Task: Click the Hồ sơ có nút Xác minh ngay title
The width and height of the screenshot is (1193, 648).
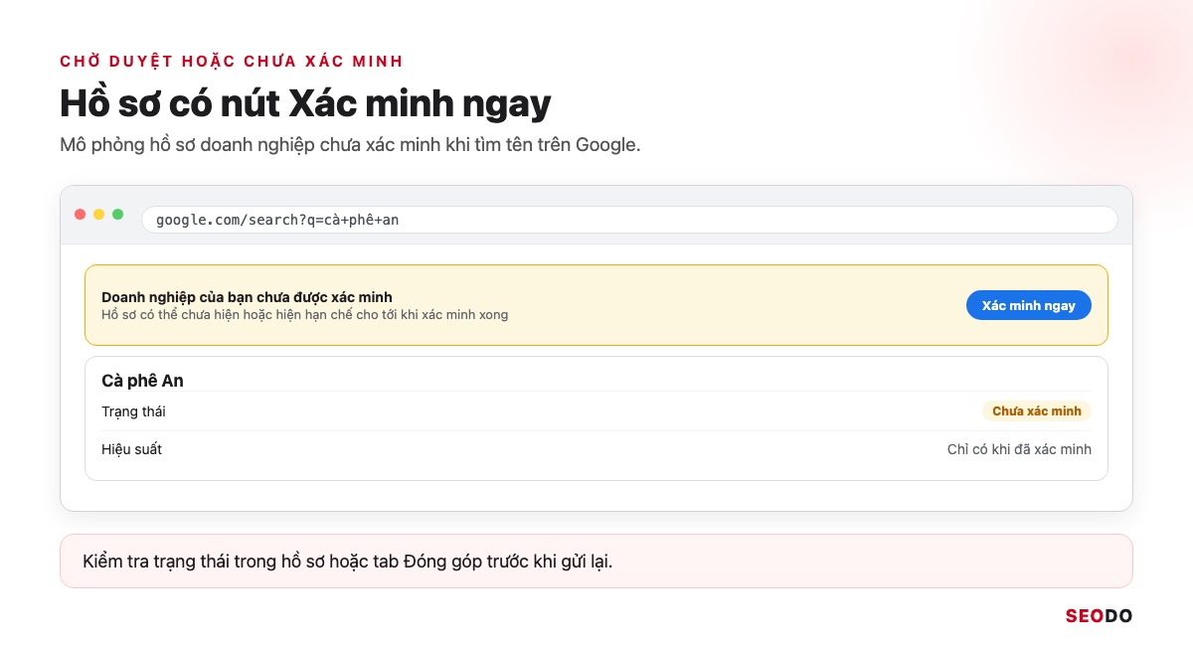Action: tap(305, 103)
